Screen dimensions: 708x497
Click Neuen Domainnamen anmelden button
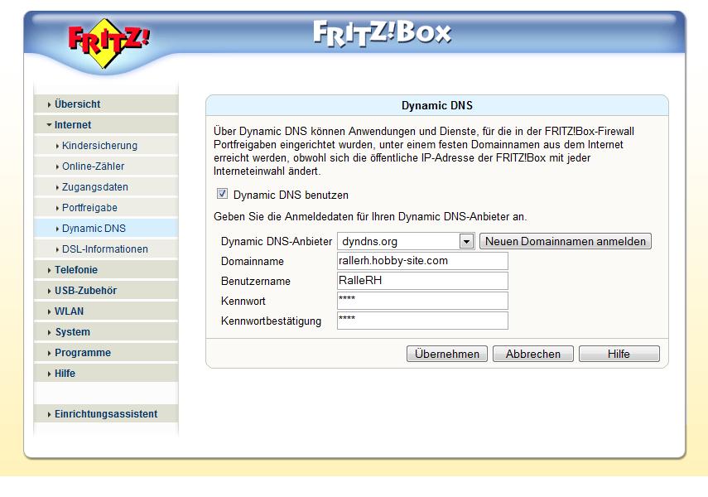[x=566, y=241]
